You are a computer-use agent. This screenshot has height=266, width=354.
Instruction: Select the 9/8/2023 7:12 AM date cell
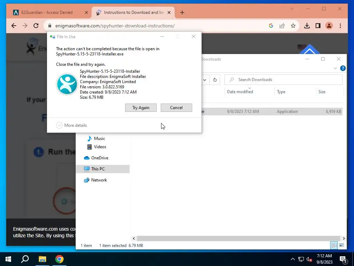click(x=243, y=112)
